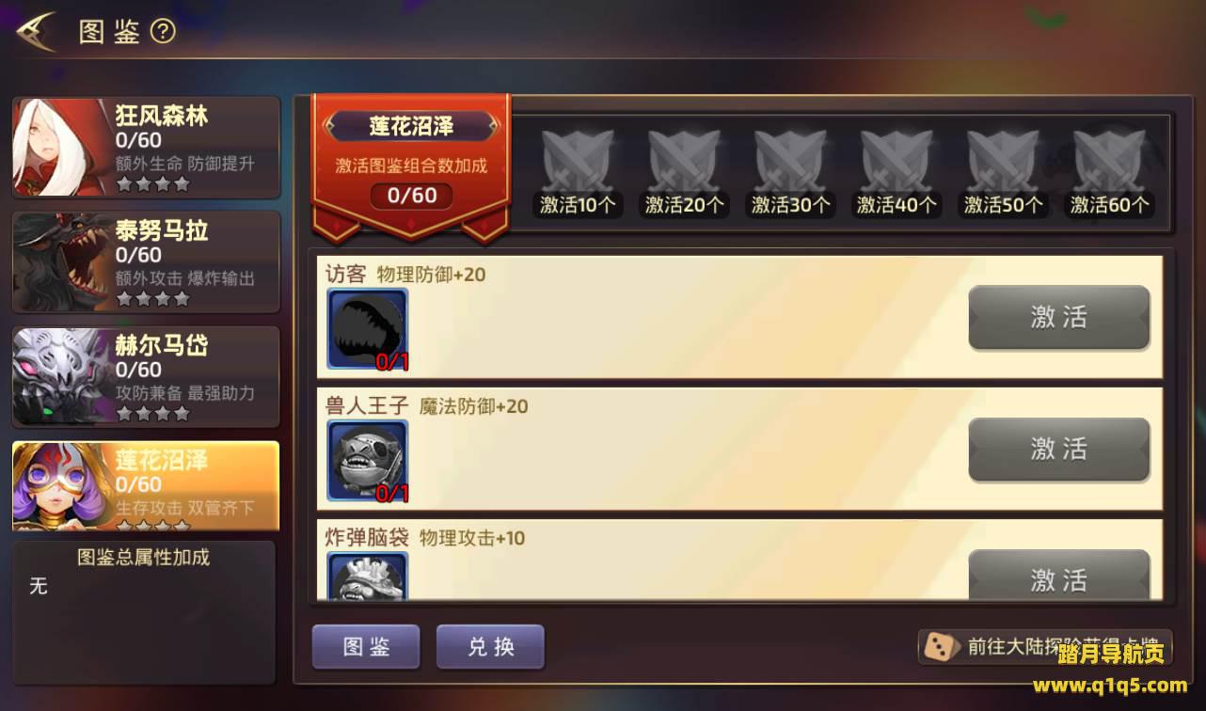
Task: Click the 图鉴 button at bottom
Action: 366,647
